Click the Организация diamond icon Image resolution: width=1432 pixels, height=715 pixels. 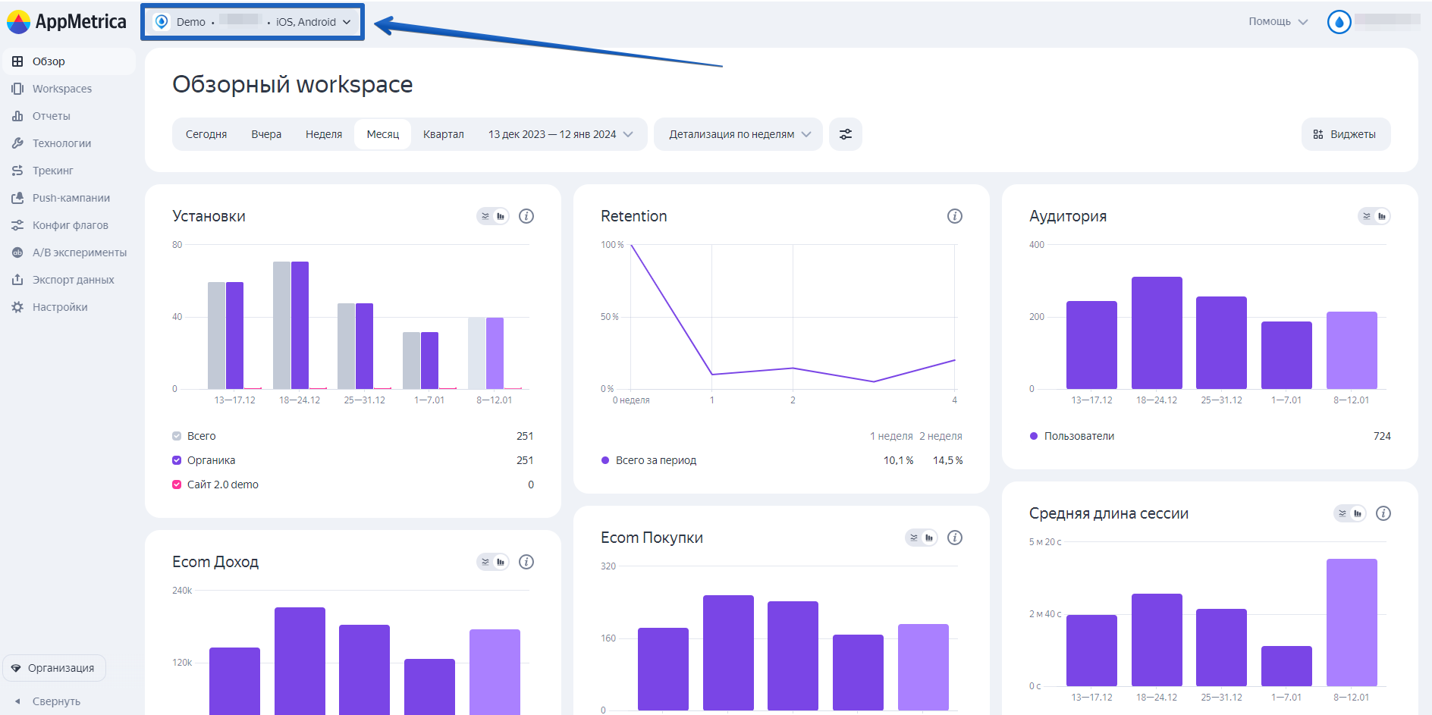(x=16, y=668)
